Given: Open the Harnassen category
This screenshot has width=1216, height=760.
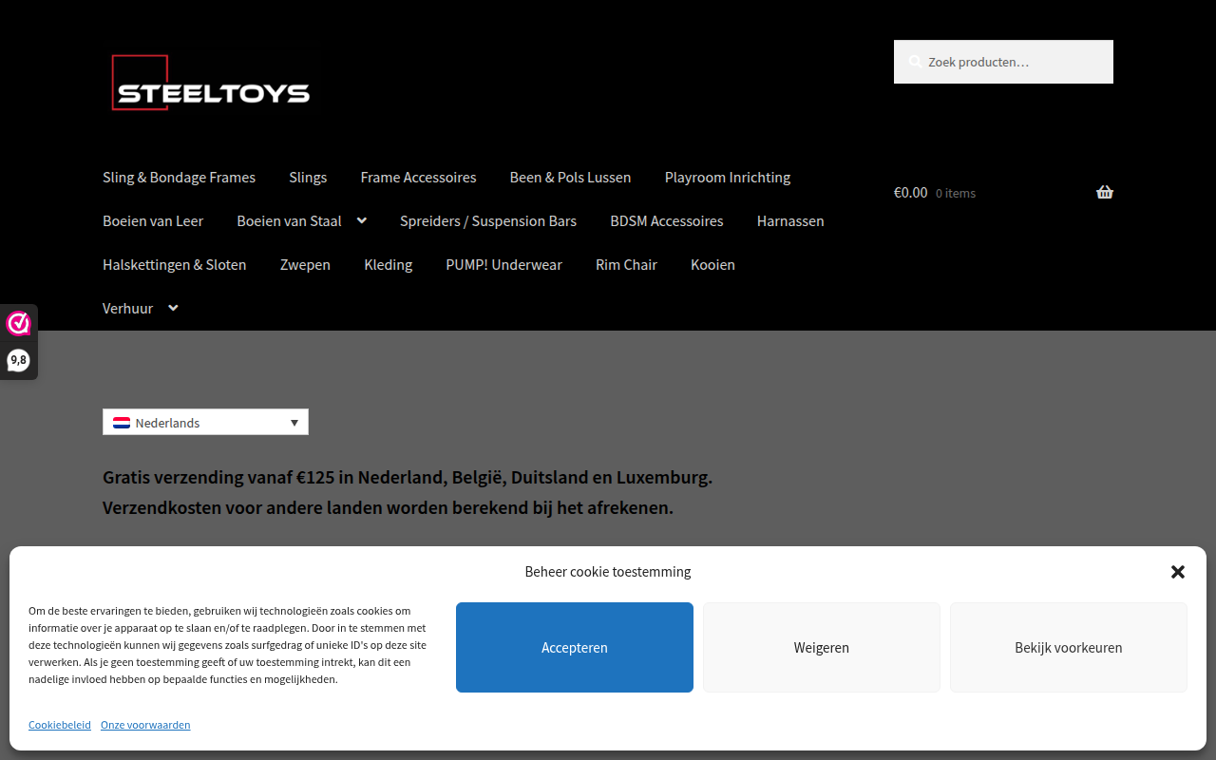Looking at the screenshot, I should [x=790, y=221].
